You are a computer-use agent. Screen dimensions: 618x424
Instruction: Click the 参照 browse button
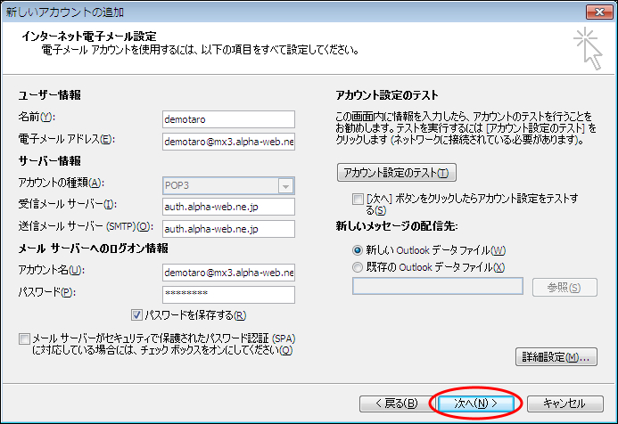[564, 288]
